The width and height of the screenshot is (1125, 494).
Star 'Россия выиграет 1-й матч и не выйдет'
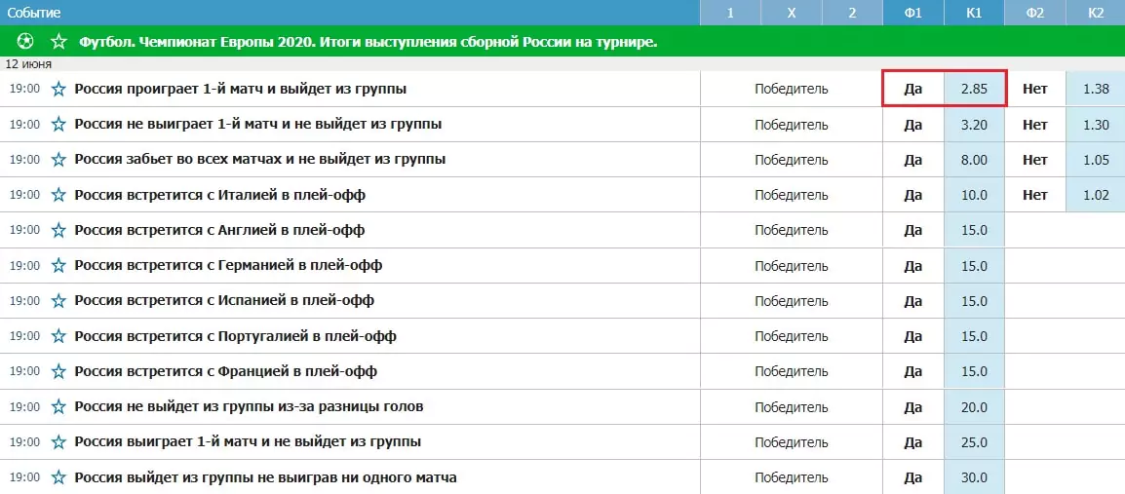click(58, 441)
